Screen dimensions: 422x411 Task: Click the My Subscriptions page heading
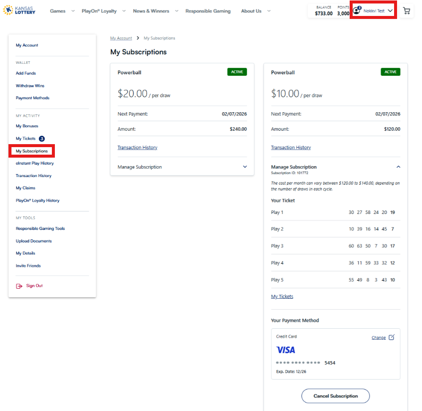138,52
